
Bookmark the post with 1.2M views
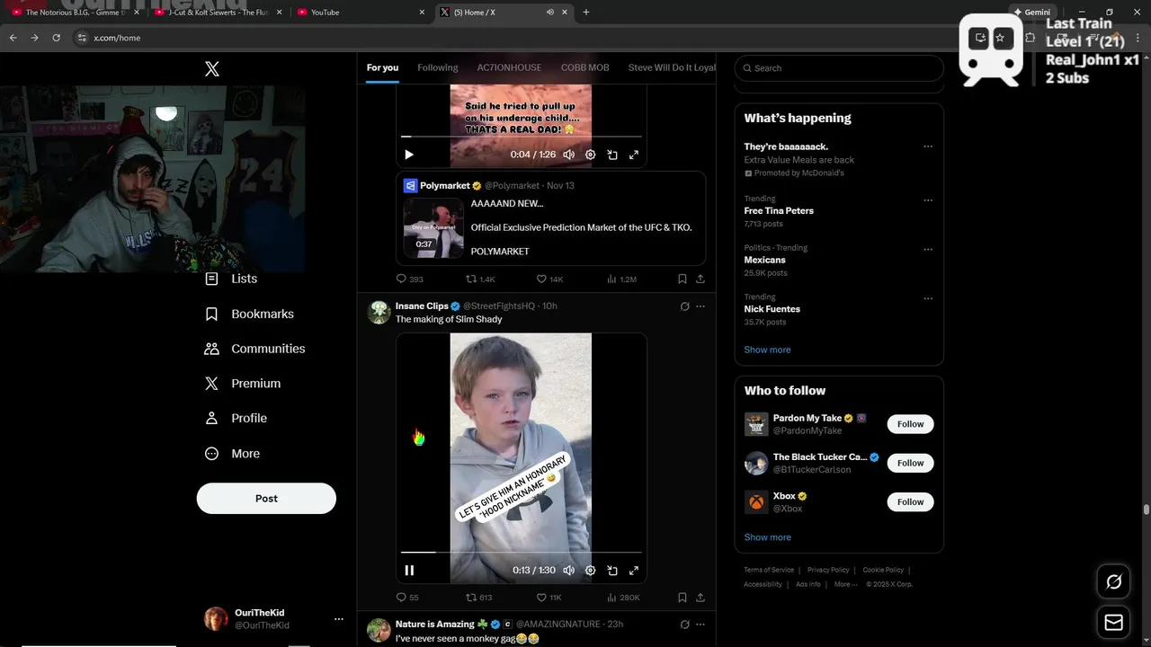point(683,279)
